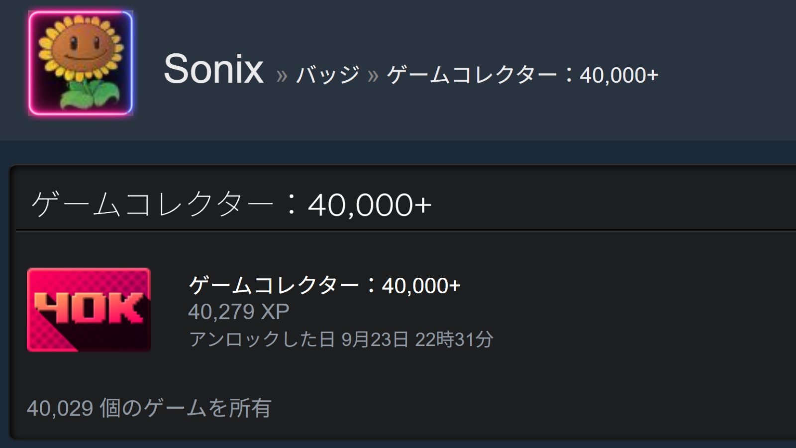Click the sunflower profile avatar
This screenshot has width=796, height=448.
(81, 63)
